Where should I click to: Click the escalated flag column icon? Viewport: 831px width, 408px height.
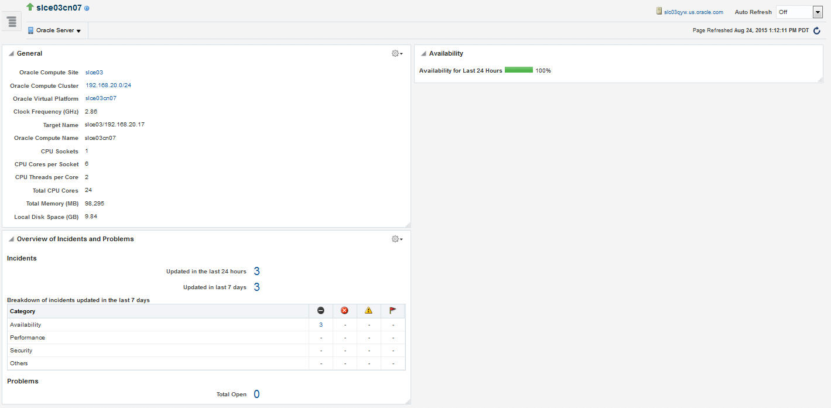click(x=392, y=311)
